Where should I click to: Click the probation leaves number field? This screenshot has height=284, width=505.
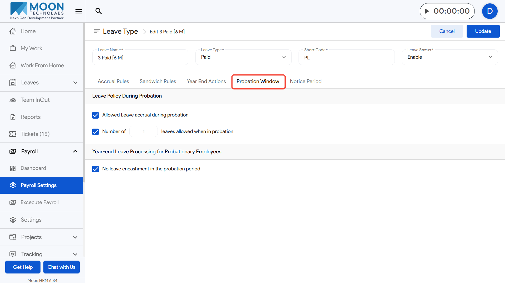[144, 131]
